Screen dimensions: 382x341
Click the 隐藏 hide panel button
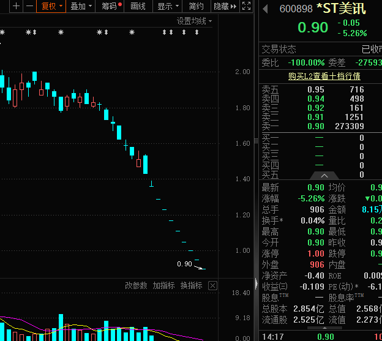223,6
